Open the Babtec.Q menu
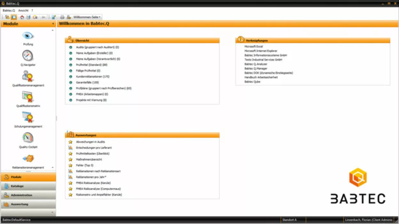This screenshot has width=399, height=224. (x=9, y=11)
